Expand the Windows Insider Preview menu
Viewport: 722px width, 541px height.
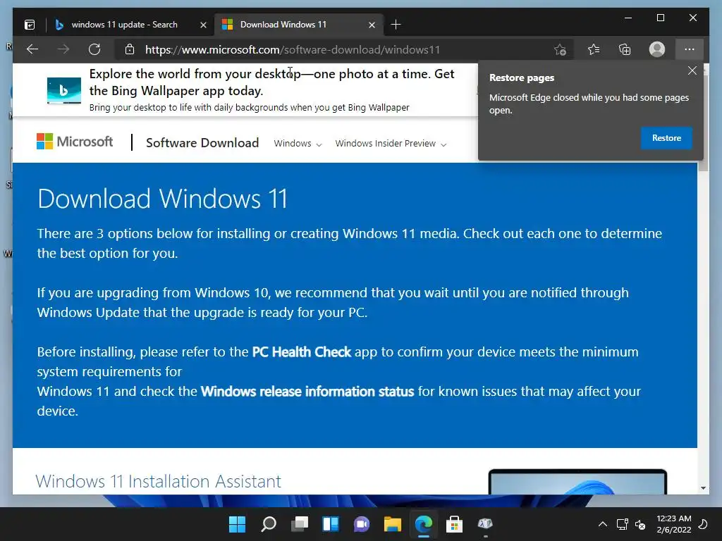[x=391, y=144]
